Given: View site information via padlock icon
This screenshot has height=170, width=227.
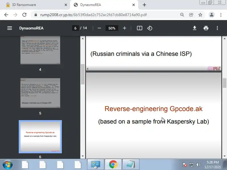Looking at the screenshot, I should point(36,15).
